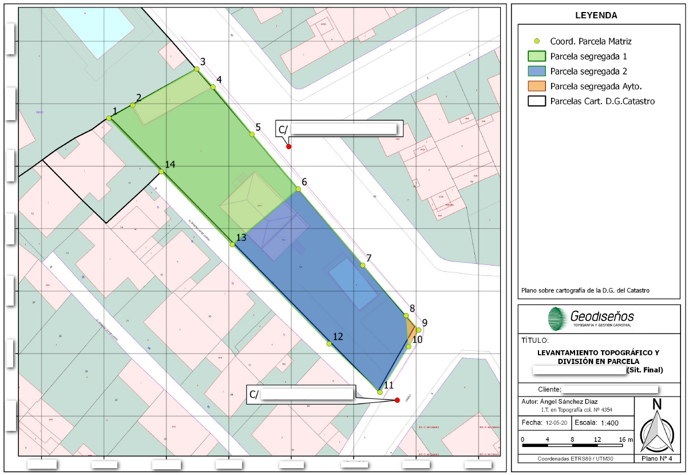Click the orange Parcela segregada Ayto. legend patch
This screenshot has height=475, width=689.
(x=536, y=86)
